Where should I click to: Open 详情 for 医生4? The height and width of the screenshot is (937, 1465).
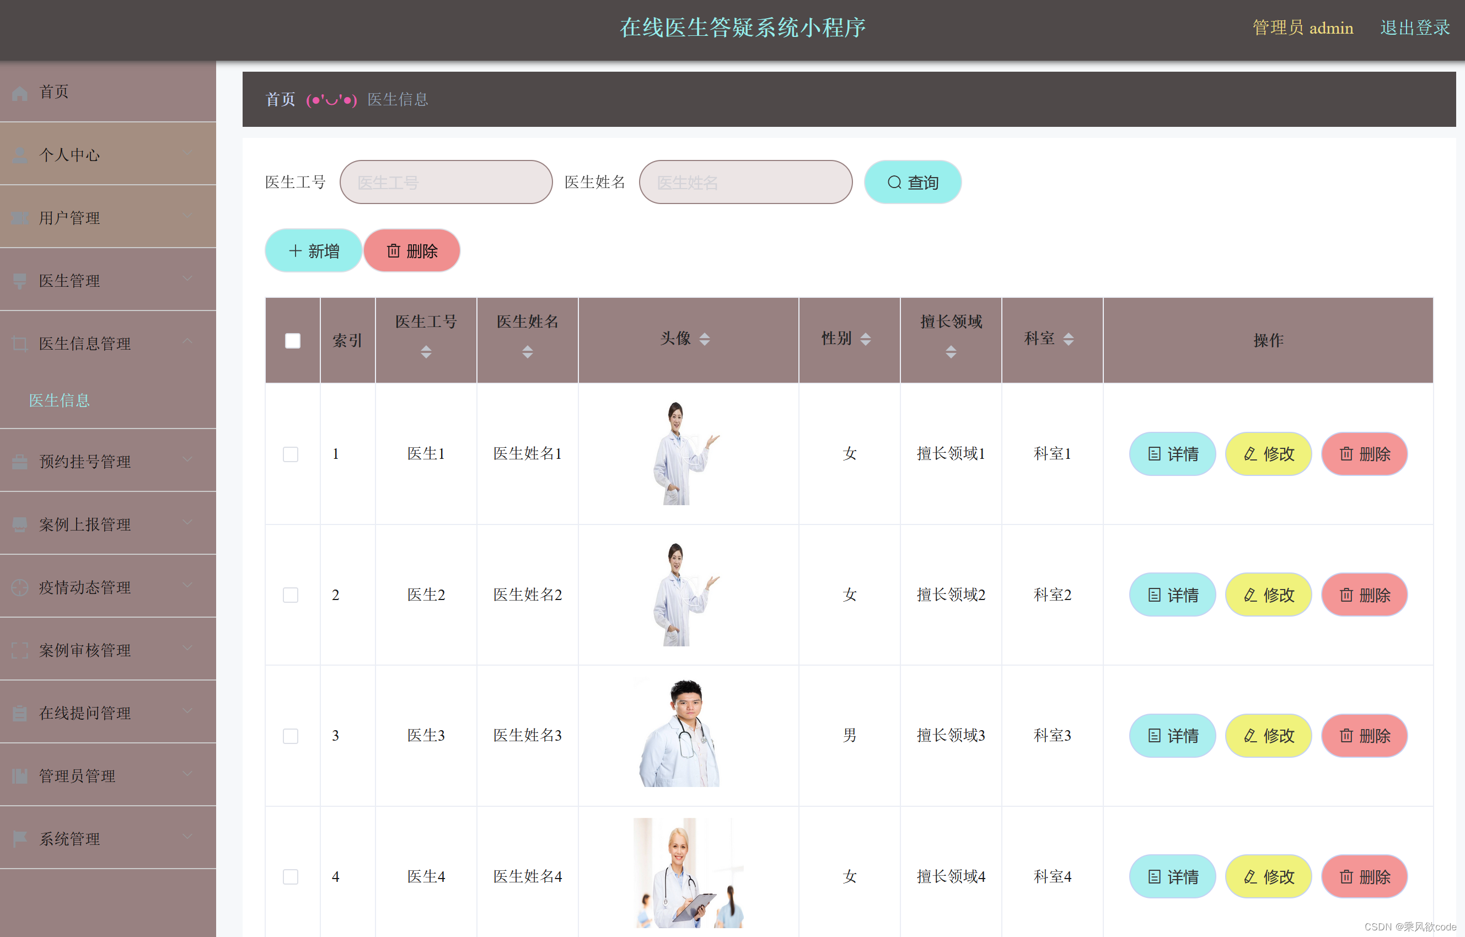1172,876
